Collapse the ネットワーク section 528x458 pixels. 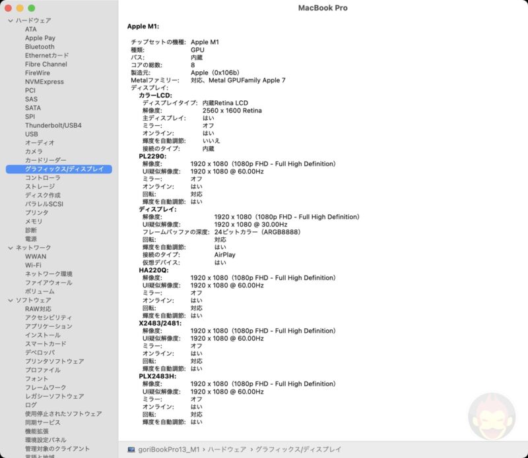[x=10, y=248]
